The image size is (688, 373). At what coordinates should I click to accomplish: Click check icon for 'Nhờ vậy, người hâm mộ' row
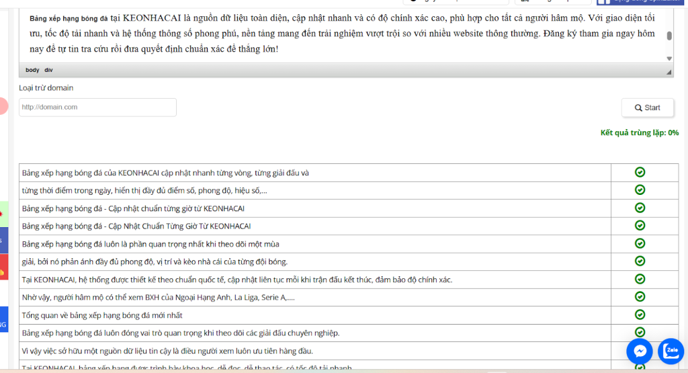pos(640,296)
